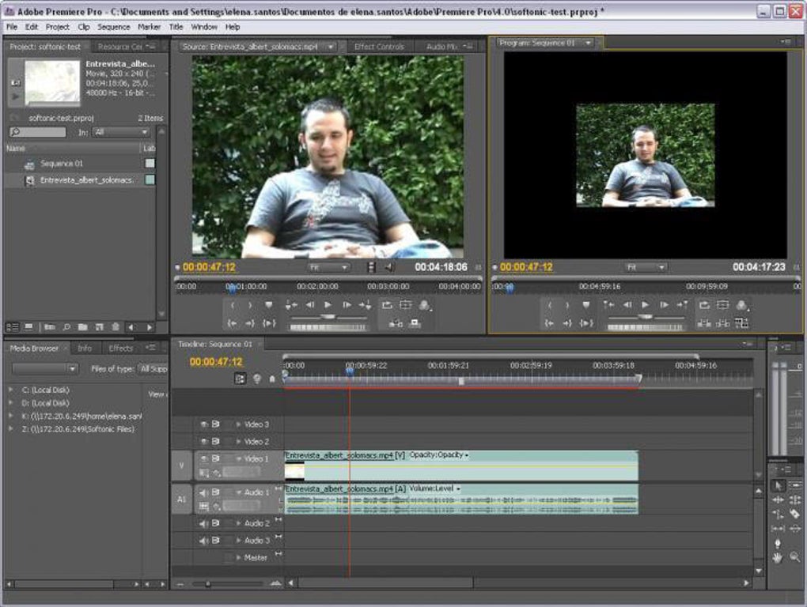Open the Source monitor Fit zoom dropdown
Screen dimensions: 807x607
[329, 267]
